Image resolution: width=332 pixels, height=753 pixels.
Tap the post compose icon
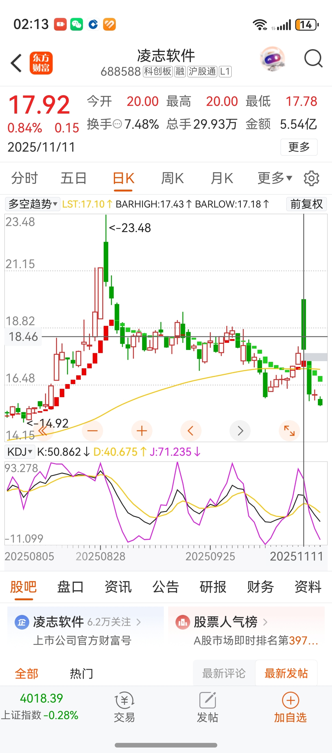207,700
